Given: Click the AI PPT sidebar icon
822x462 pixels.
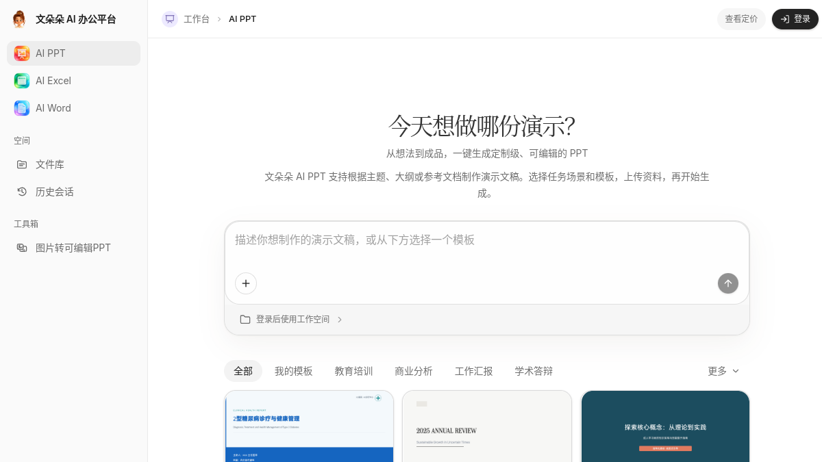Looking at the screenshot, I should click(22, 53).
